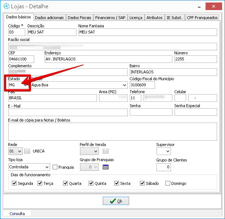Viewport: 225px width, 219px height.
Task: Click the E - Mail field
Action: tap(68, 112)
